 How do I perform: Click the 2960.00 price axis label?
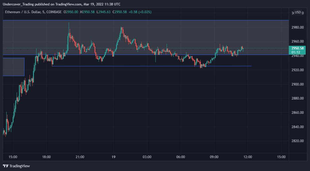298,41
